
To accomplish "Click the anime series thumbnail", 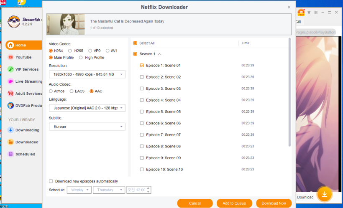I will coord(66,24).
